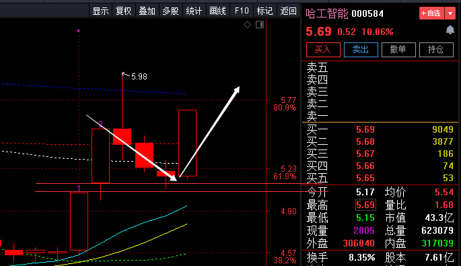
Task: Click the diamond icon above the chart
Action: pyautogui.click(x=247, y=25)
